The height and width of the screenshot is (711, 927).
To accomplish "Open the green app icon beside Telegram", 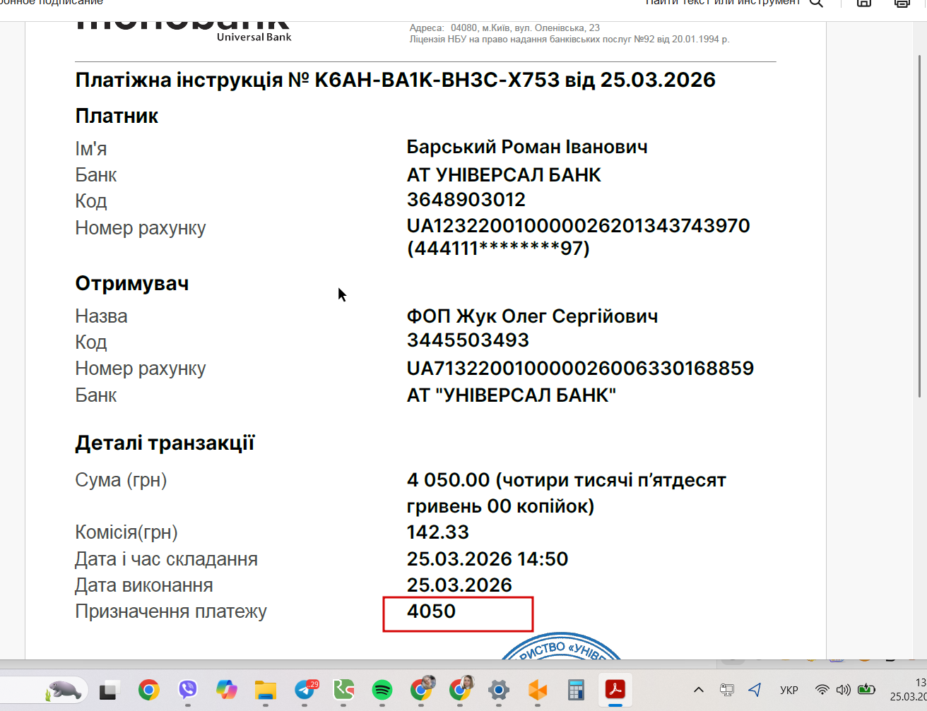I will (343, 690).
